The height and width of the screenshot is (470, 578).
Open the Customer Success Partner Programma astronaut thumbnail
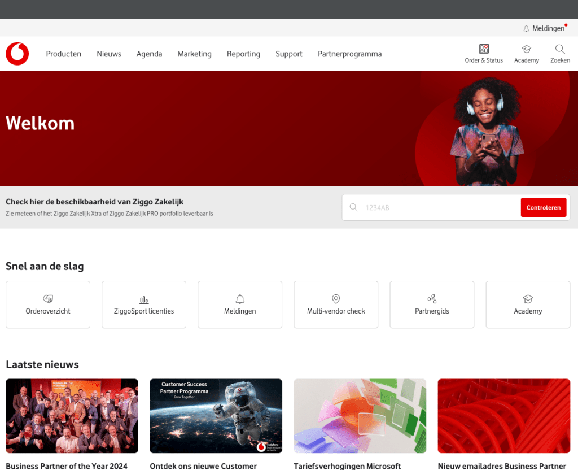coord(216,416)
